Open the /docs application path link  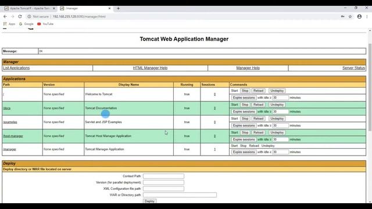click(6, 109)
